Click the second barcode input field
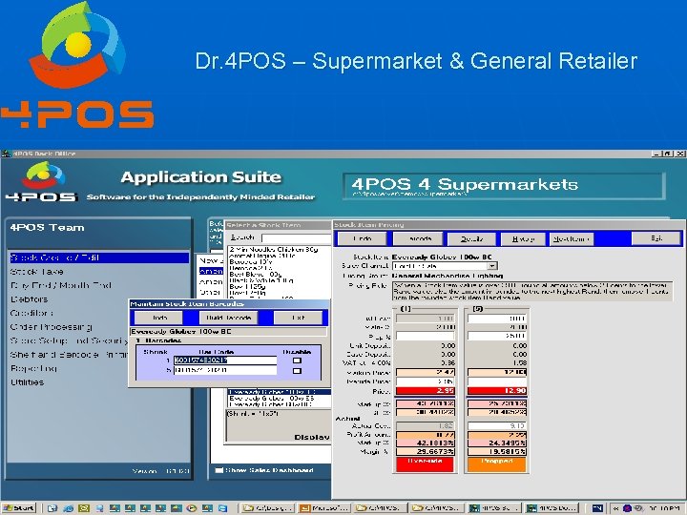 225,370
